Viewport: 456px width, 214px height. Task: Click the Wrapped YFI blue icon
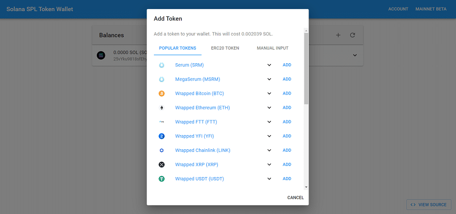[x=162, y=136]
